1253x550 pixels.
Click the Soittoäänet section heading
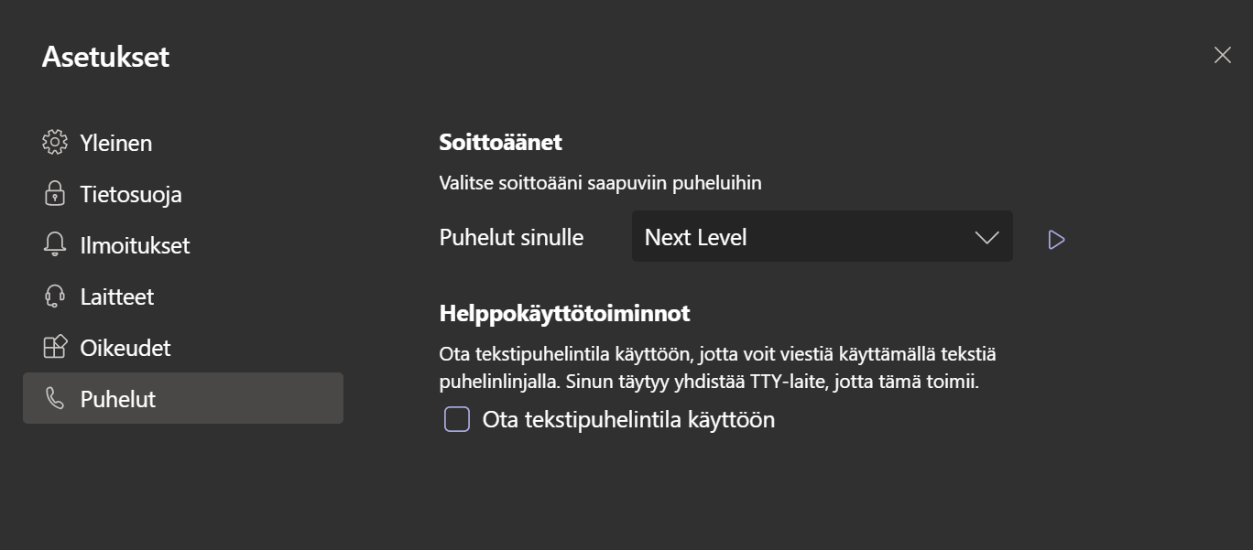[500, 143]
